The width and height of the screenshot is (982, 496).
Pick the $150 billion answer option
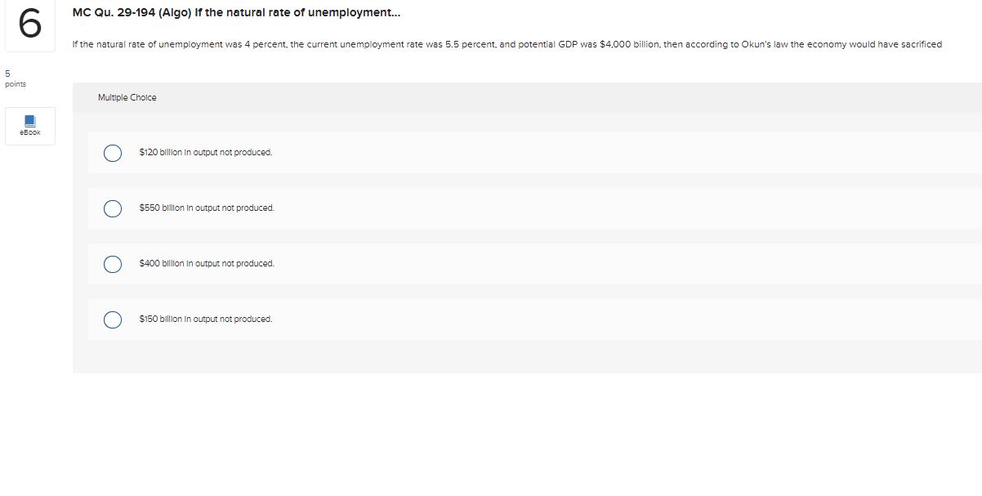(x=113, y=319)
